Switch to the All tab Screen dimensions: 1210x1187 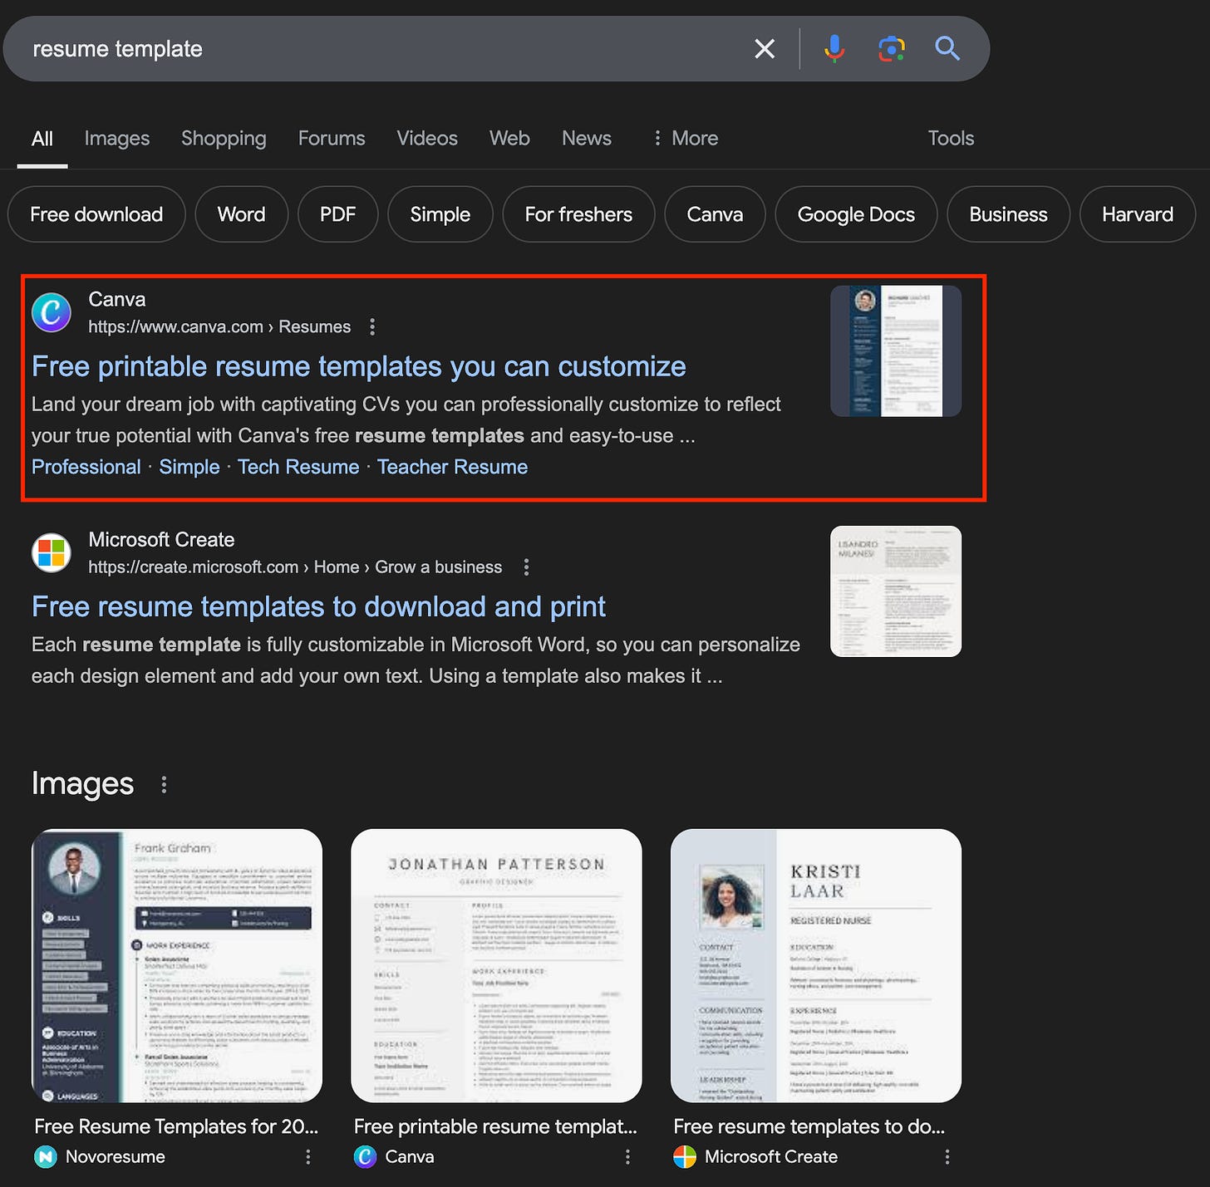click(42, 139)
